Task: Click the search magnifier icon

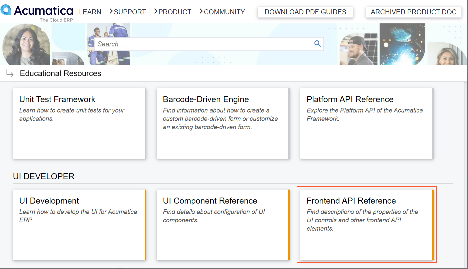Action: pos(317,44)
